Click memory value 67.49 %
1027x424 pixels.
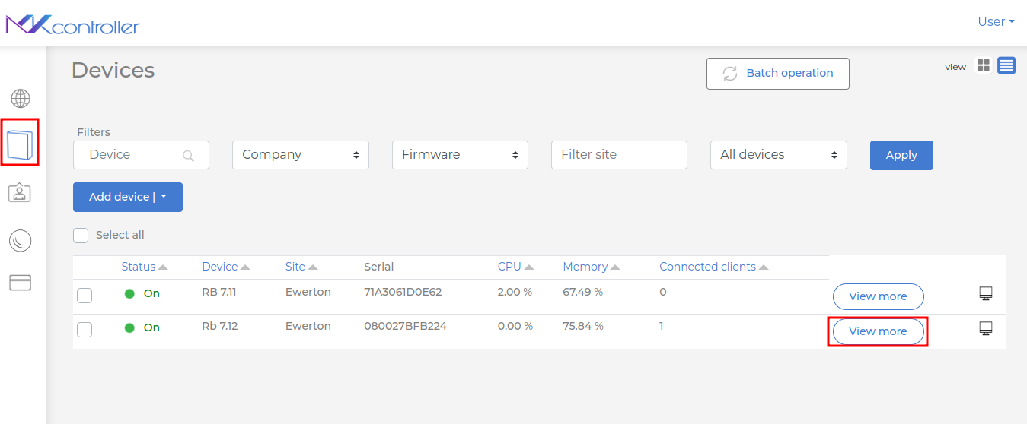[x=583, y=292]
